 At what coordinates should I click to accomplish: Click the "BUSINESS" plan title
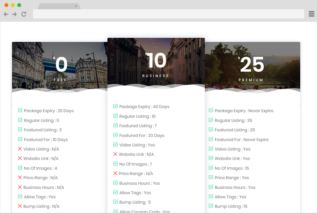click(x=155, y=76)
